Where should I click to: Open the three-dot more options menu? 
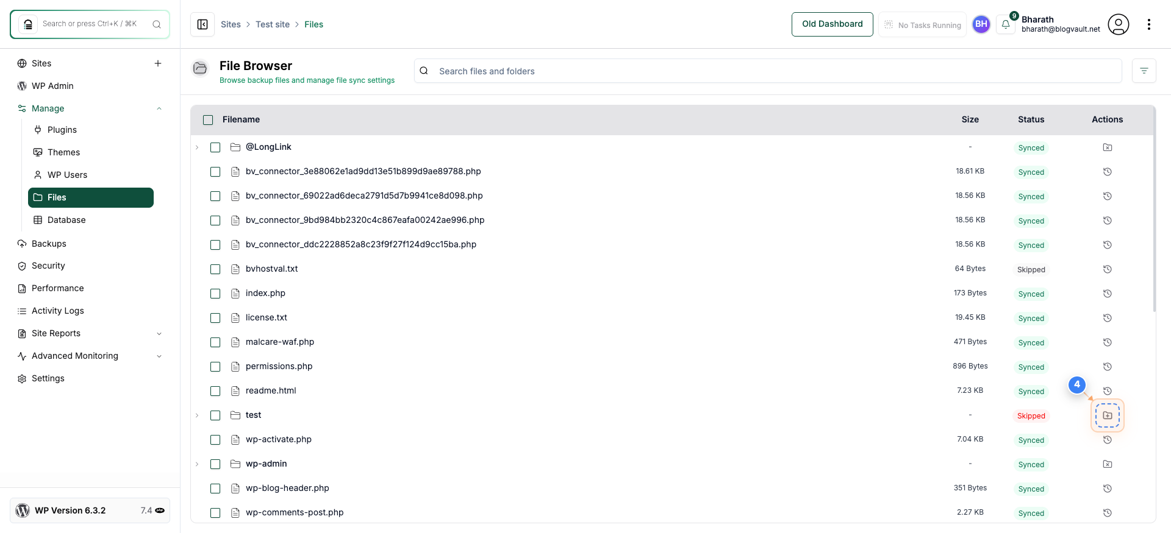coord(1149,24)
